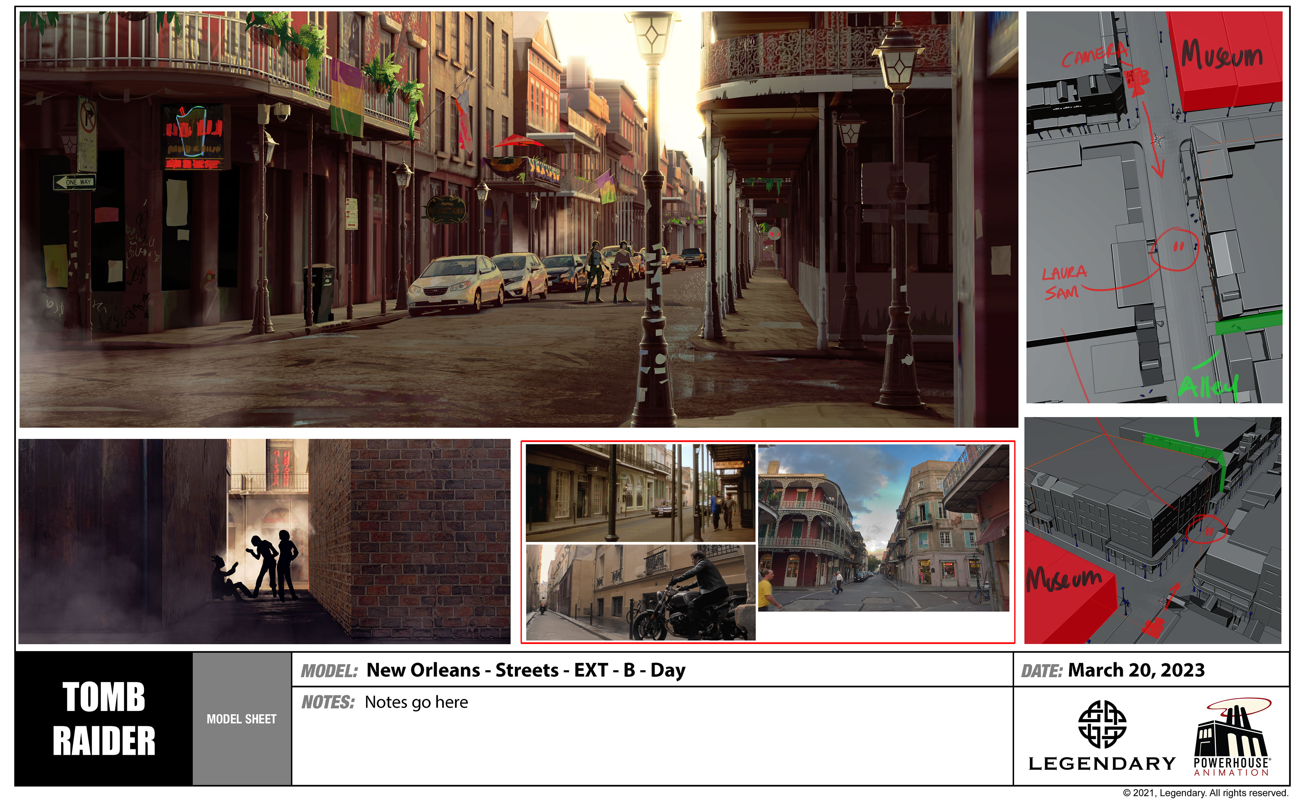Click the ONE WAY street sign
The image size is (1305, 801).
75,182
